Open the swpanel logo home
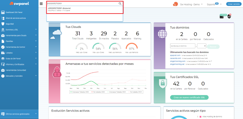This screenshot has width=243, height=119. [x=19, y=4]
